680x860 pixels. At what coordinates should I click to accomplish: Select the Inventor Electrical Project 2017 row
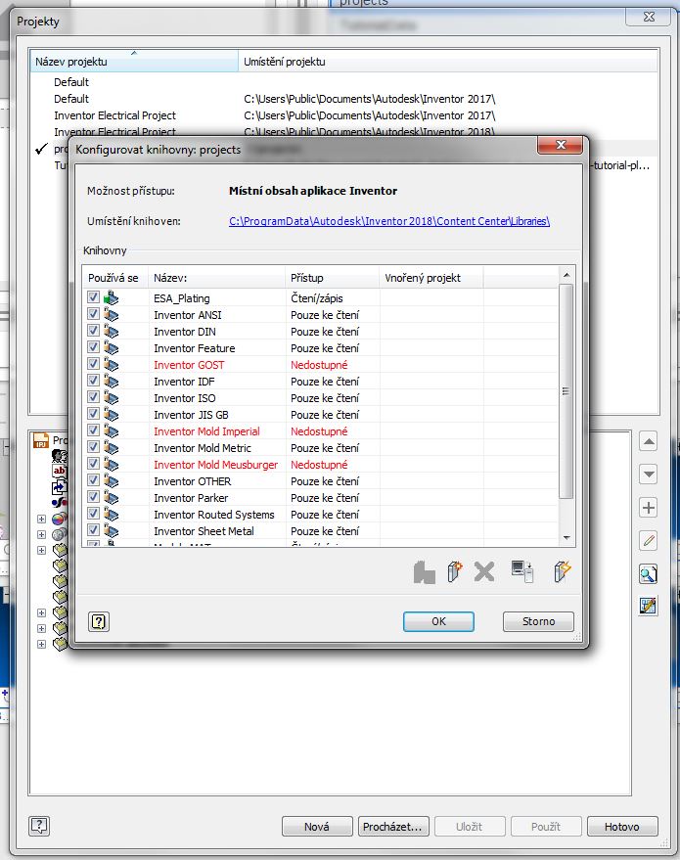point(343,115)
